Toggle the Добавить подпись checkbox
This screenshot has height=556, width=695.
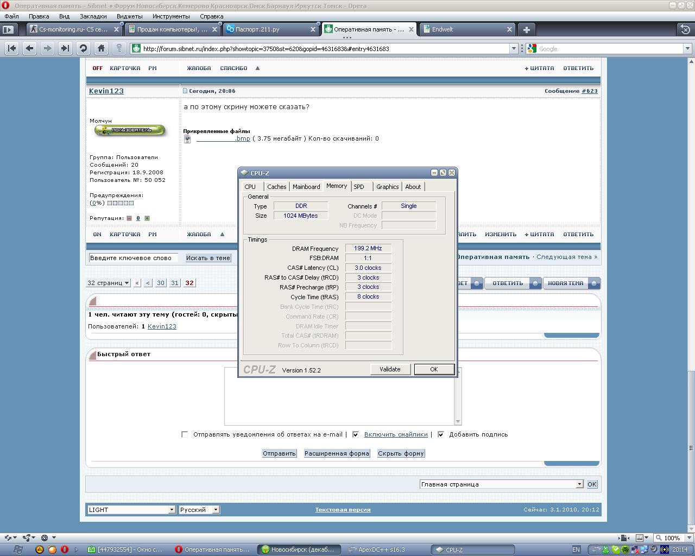441,434
